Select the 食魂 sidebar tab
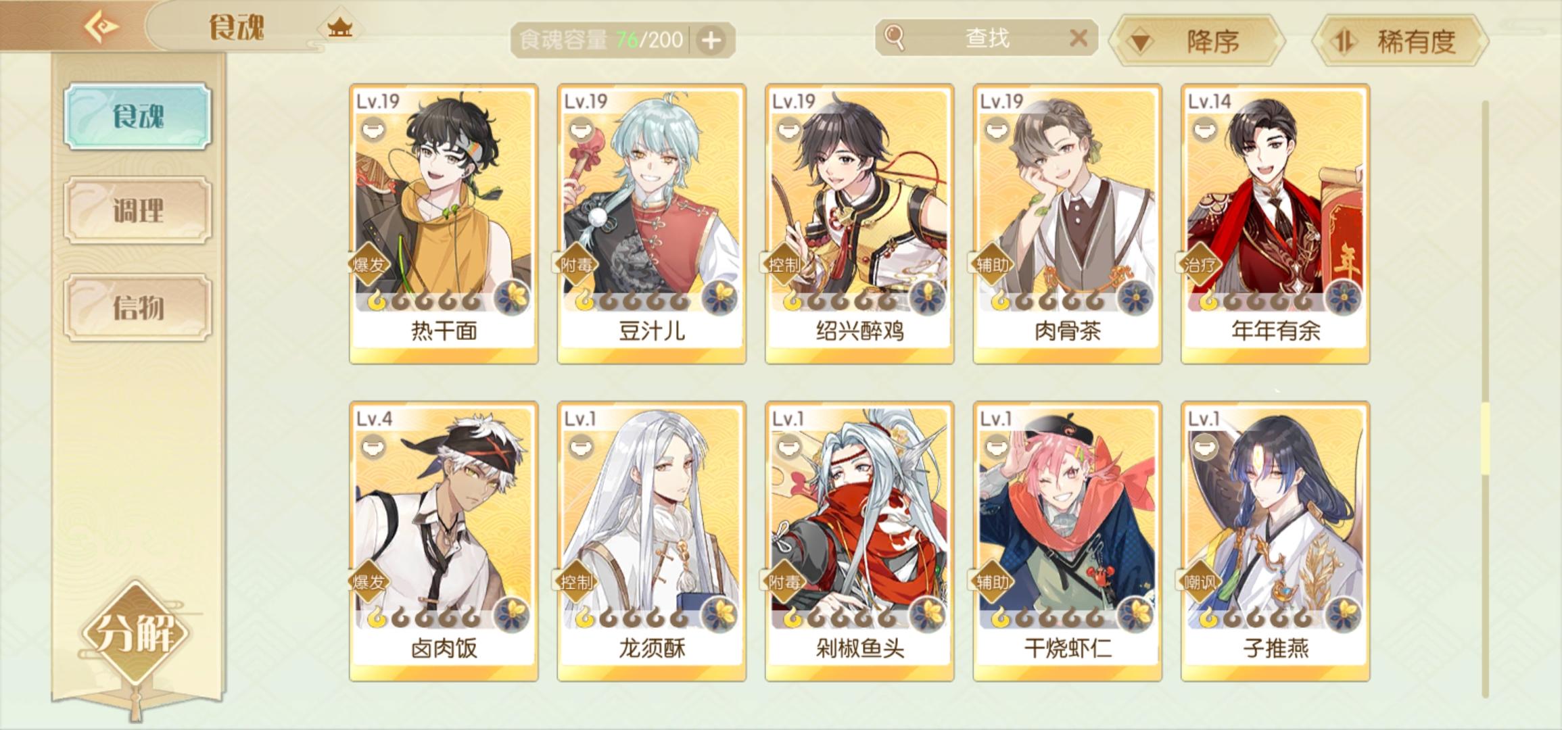The image size is (1562, 730). [x=138, y=116]
